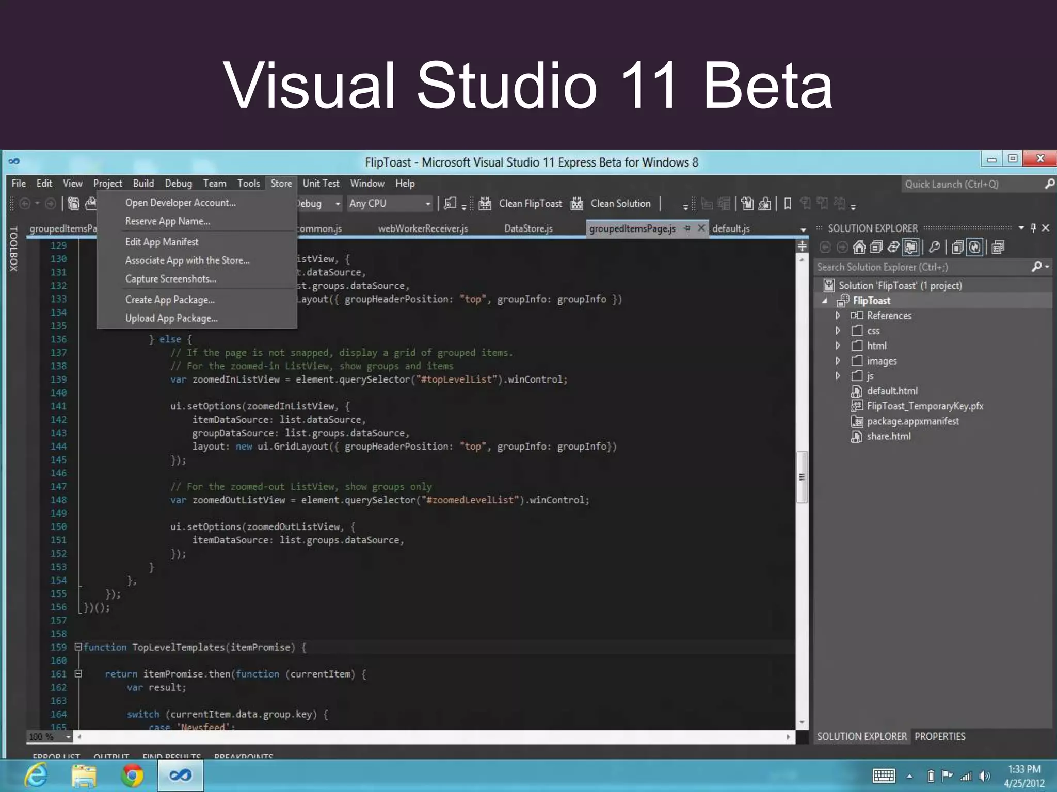Click the icon right of the navigate forward arrow
Screen dimensions: 1057x792
point(73,204)
